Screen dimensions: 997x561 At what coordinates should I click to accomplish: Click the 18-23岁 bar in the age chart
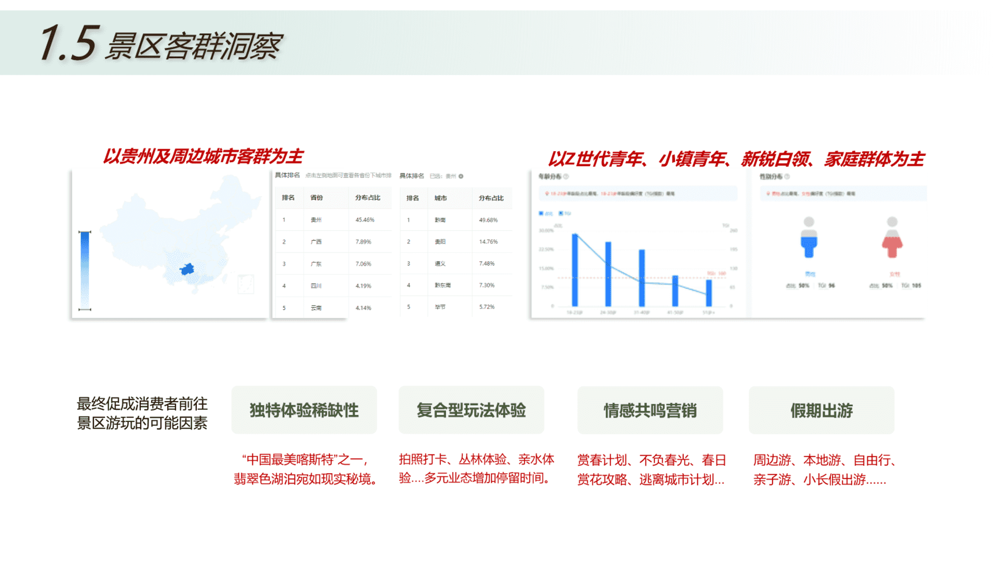point(575,270)
